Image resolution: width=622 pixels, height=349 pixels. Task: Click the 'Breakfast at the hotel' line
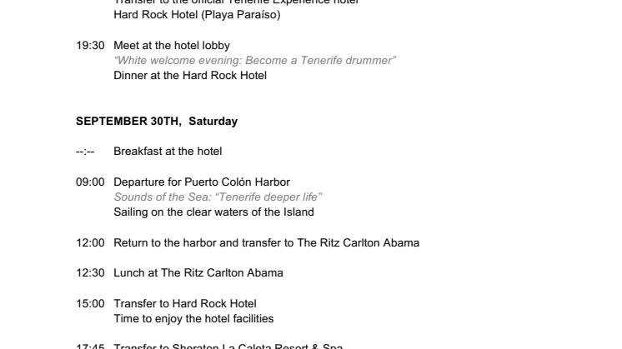click(x=168, y=152)
